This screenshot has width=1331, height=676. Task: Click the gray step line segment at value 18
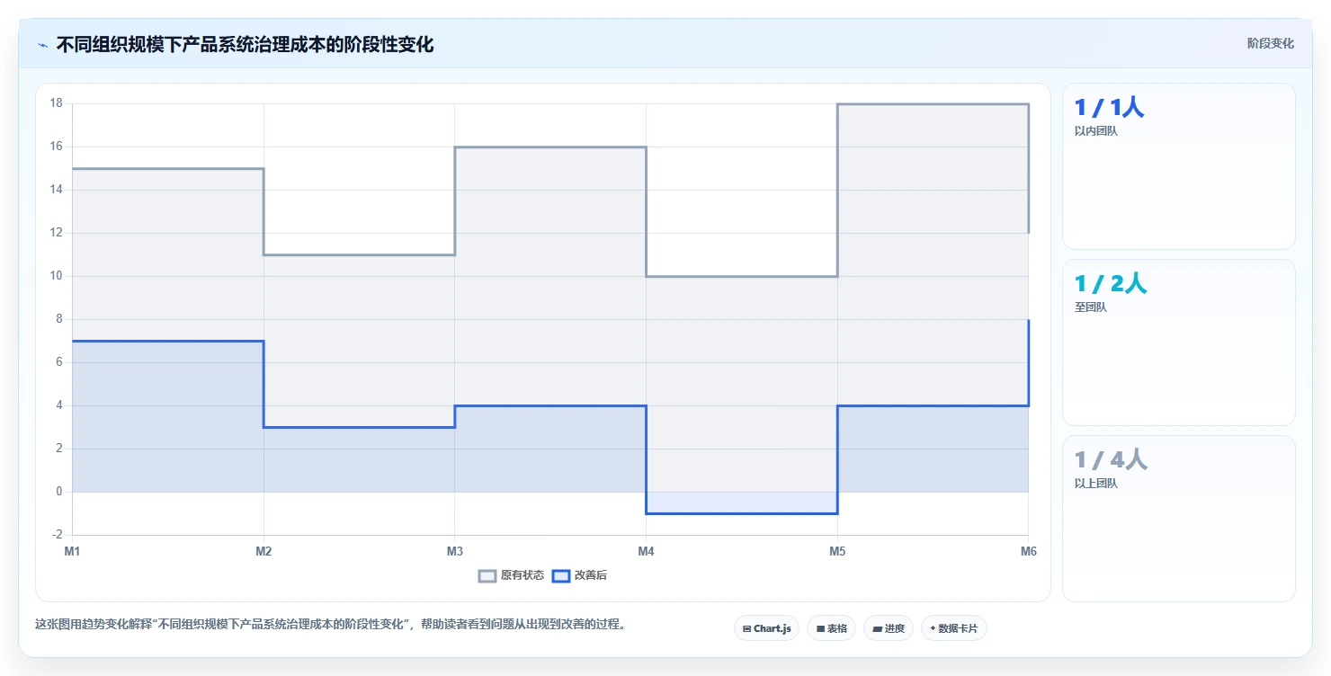tap(933, 104)
